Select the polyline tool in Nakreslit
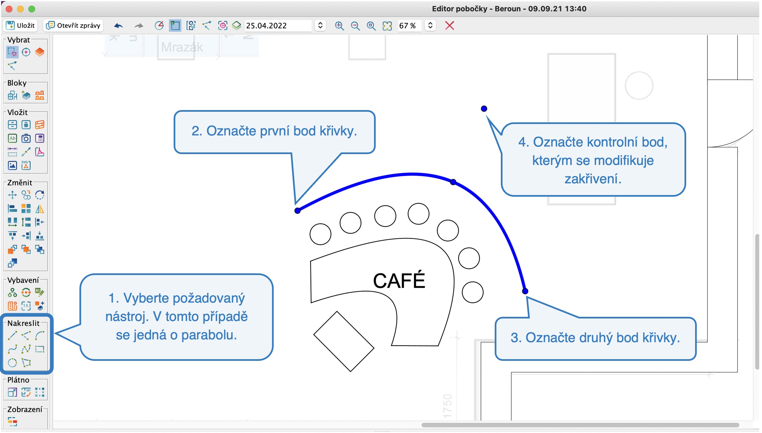Viewport: 762px width, 433px height. click(x=26, y=336)
